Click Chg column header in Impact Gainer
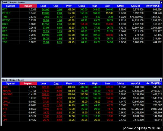The height and width of the screenshot is (131, 163). 56,6
